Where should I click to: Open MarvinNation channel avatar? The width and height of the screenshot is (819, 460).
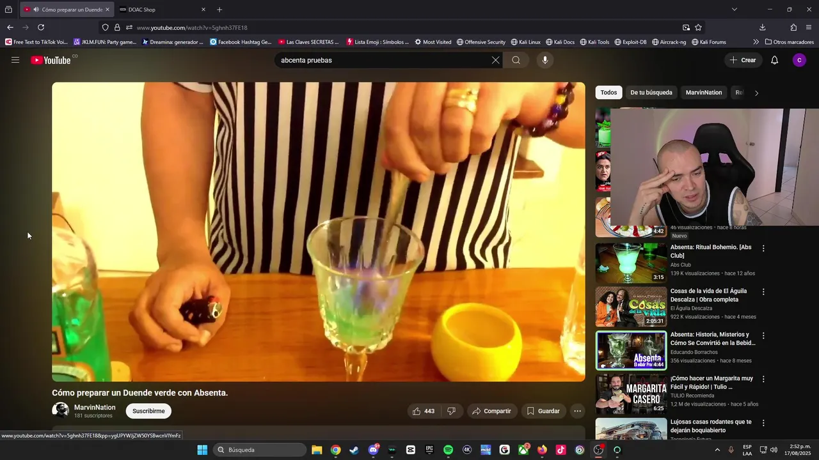pos(61,410)
